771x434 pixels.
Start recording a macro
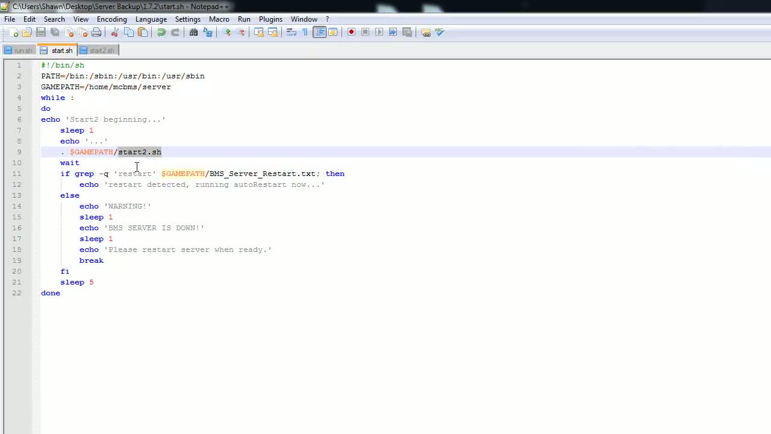tap(351, 32)
